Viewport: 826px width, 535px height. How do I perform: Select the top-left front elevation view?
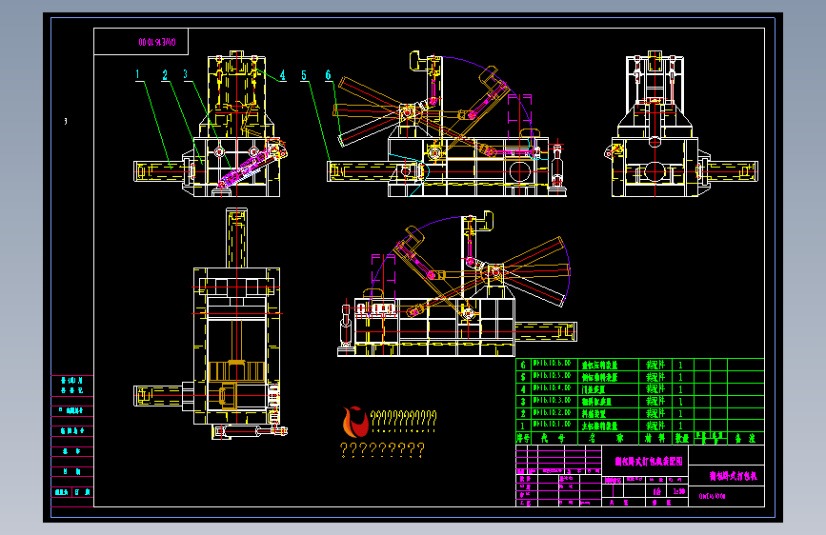(211, 125)
